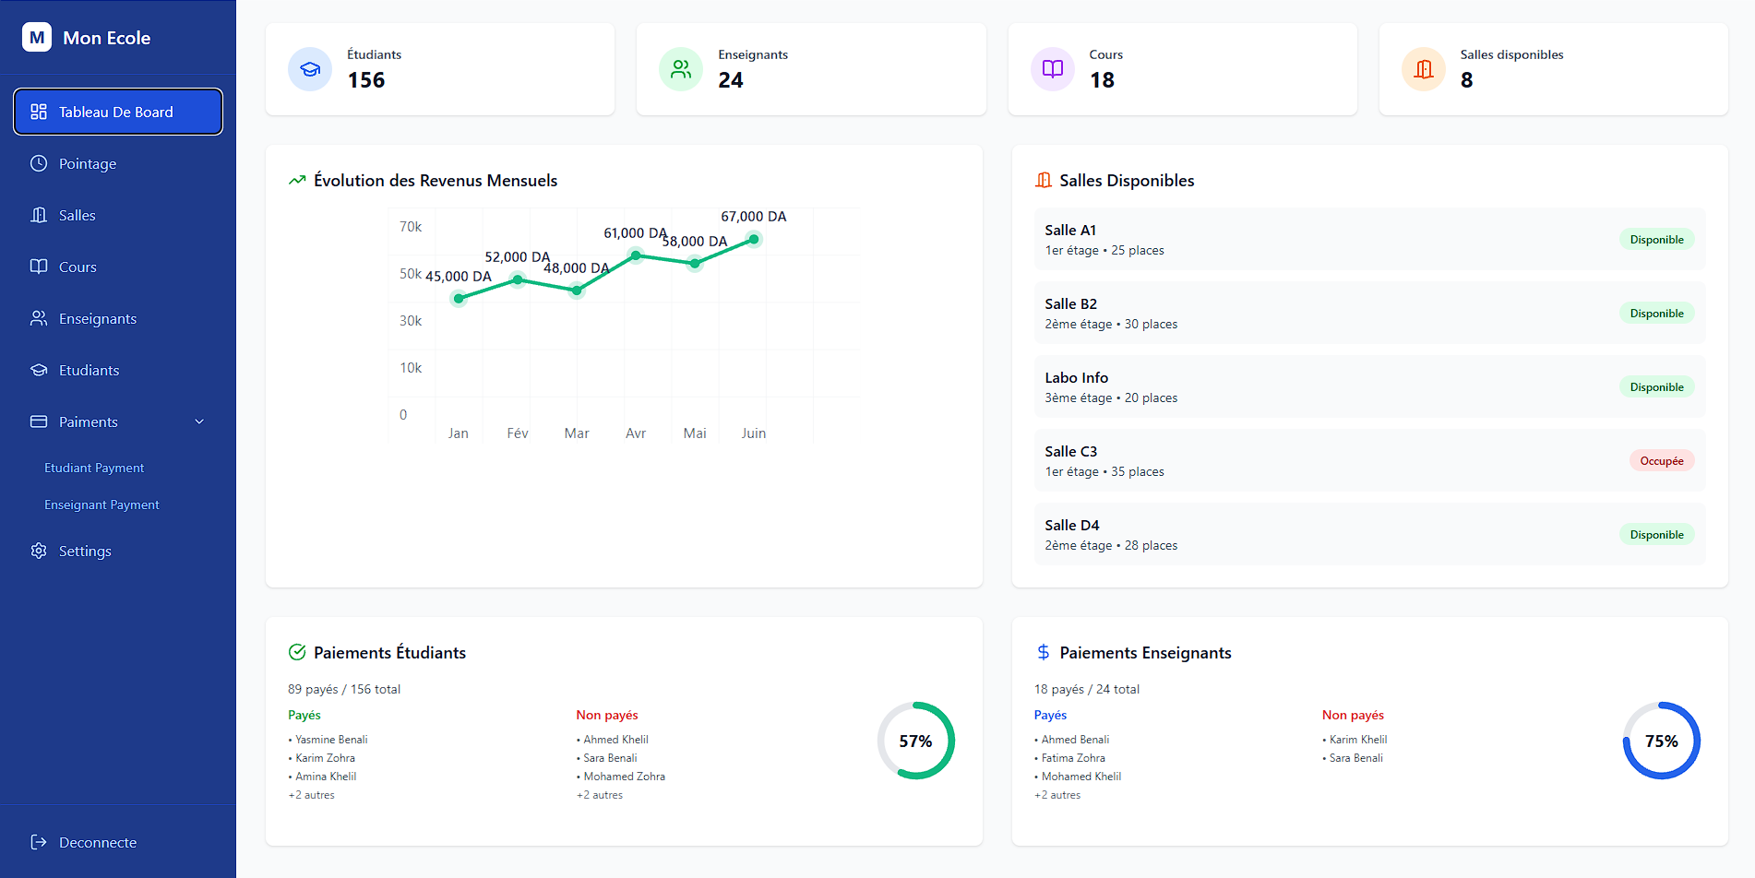Click the Etudiants graduation cap sidebar icon

(x=39, y=370)
